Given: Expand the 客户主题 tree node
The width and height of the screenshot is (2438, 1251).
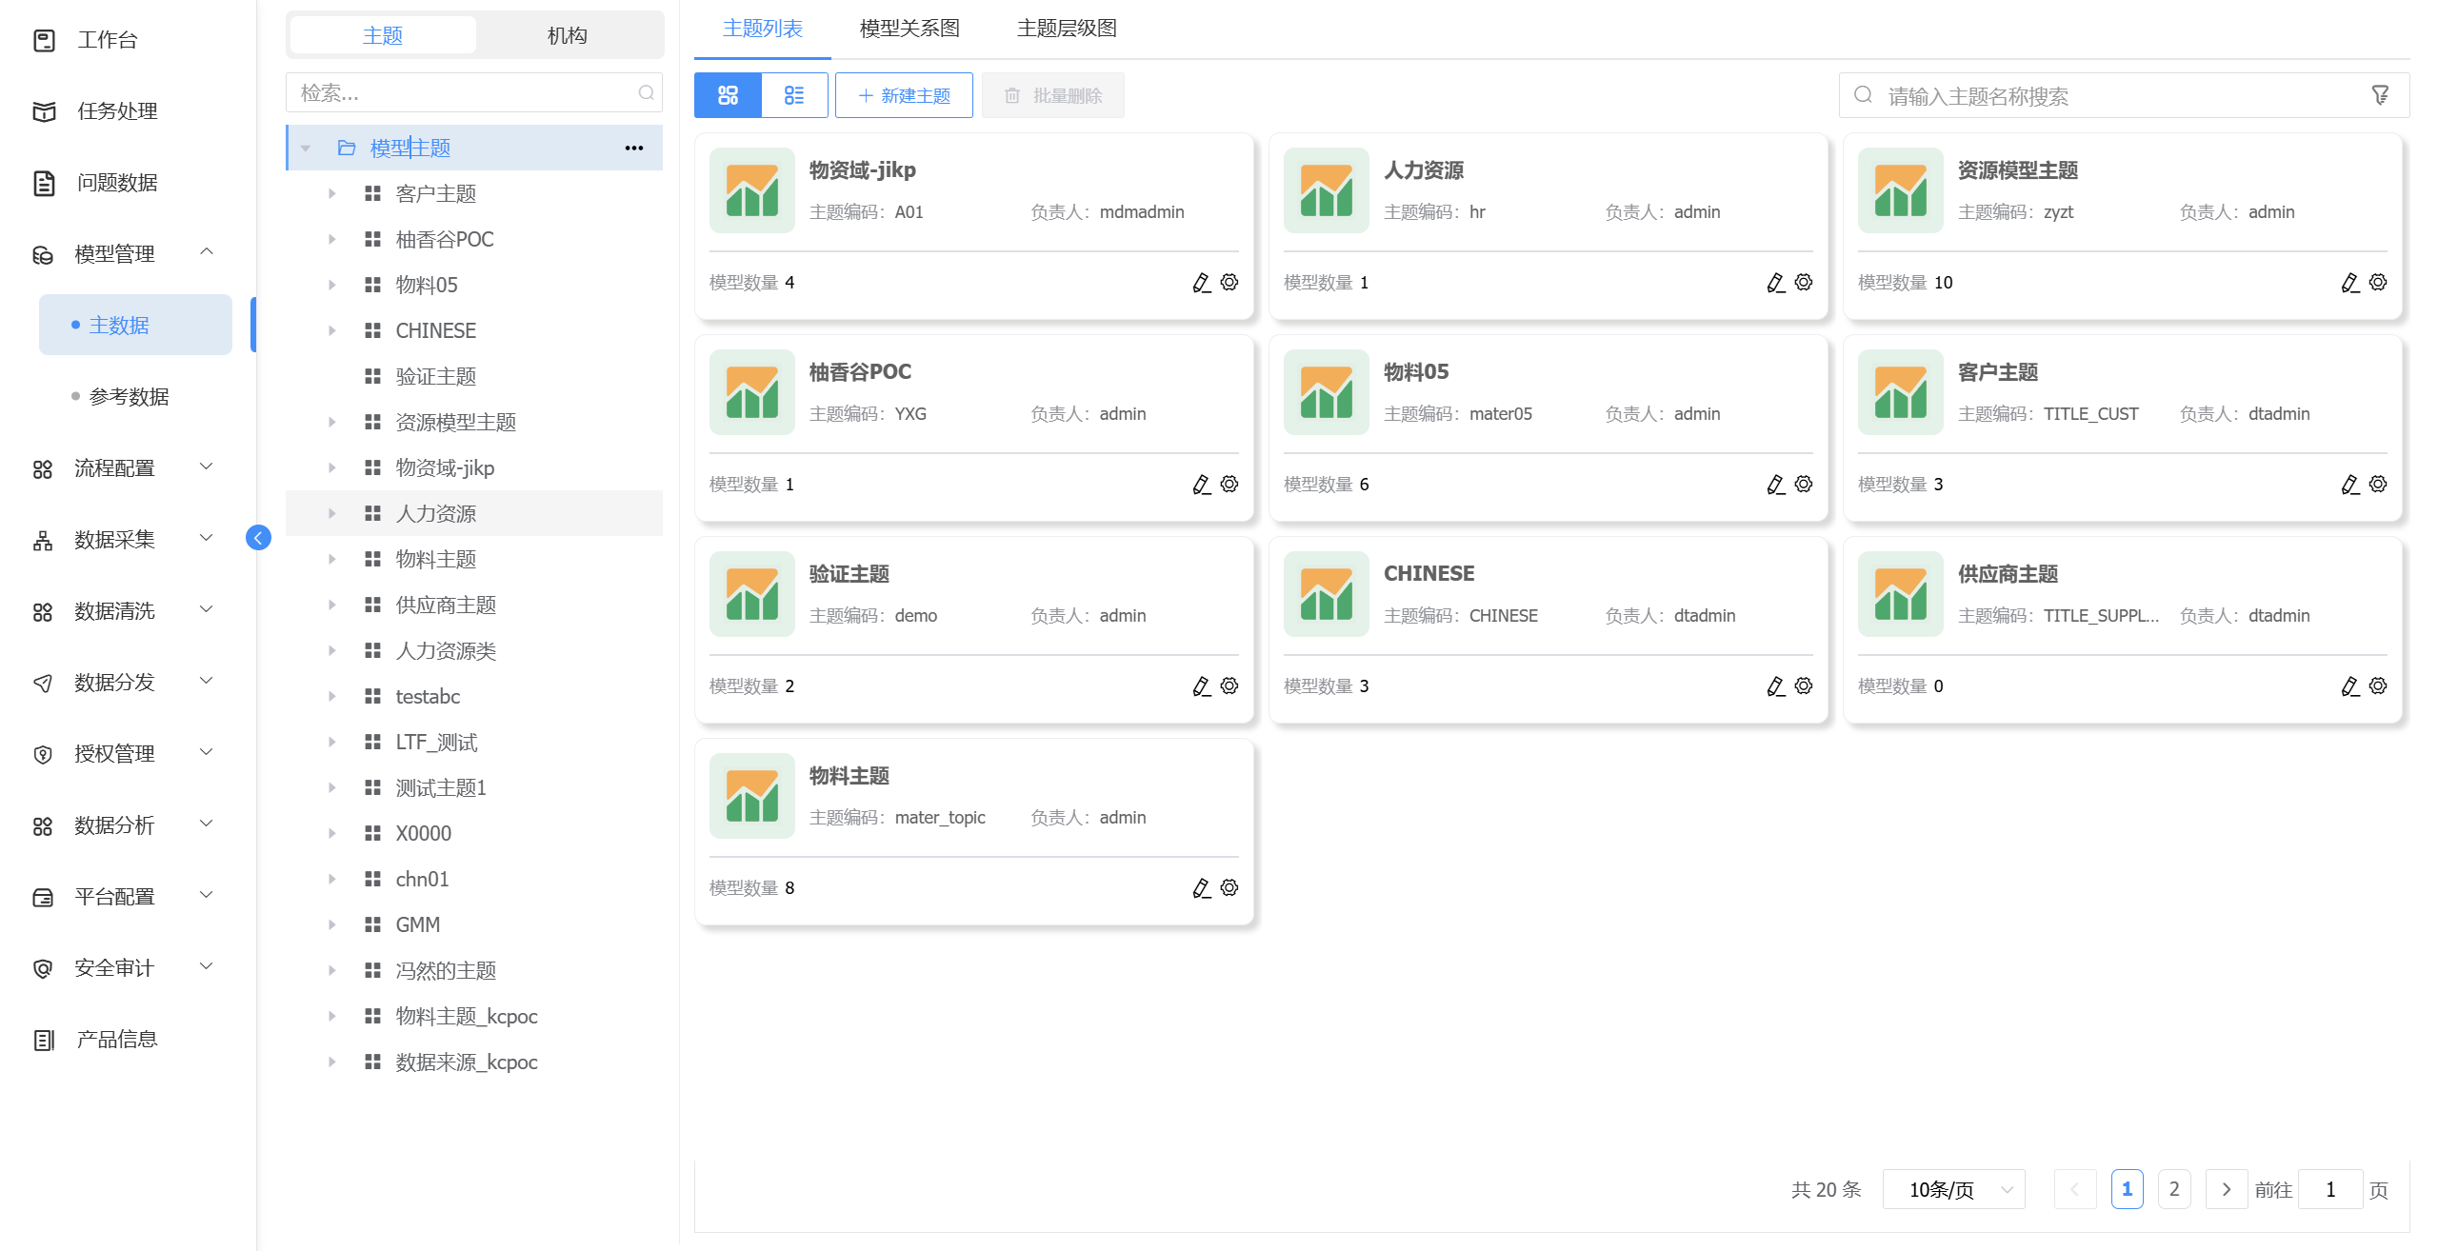Looking at the screenshot, I should [332, 193].
